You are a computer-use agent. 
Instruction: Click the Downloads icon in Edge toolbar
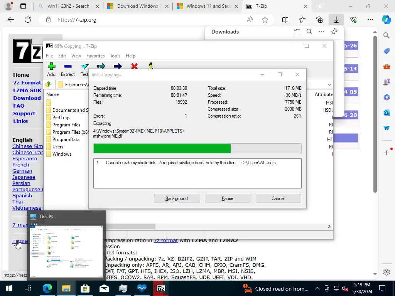(x=336, y=20)
